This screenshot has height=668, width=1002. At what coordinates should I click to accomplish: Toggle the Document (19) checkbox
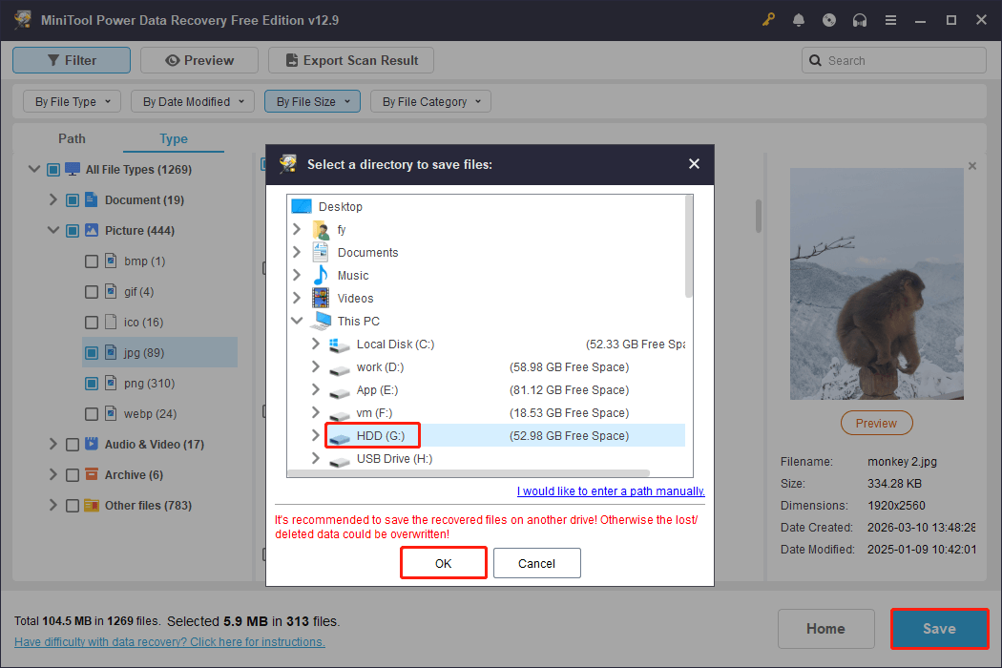(73, 200)
